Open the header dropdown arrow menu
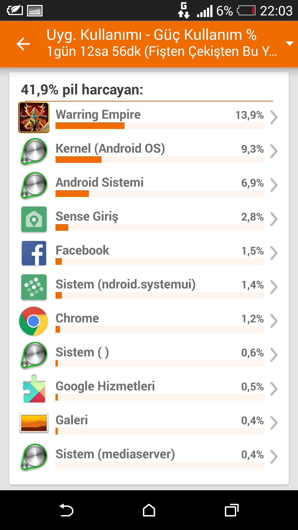 289,44
